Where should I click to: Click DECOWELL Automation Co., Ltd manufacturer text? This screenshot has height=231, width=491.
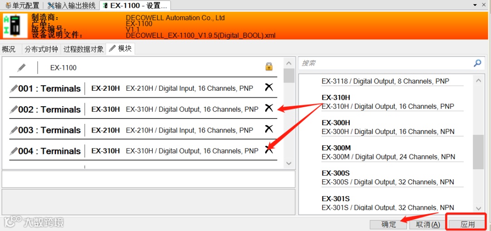click(x=175, y=18)
